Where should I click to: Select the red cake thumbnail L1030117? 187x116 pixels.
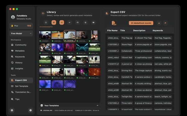point(94,35)
